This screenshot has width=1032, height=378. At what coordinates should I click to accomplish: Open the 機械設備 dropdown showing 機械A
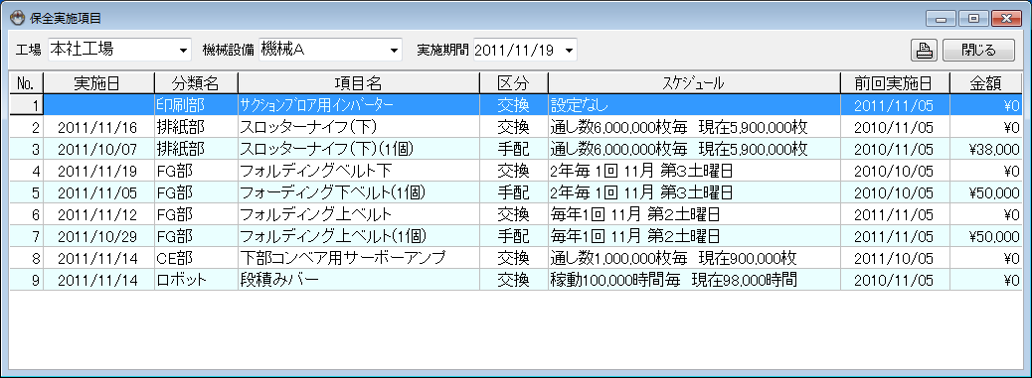coord(330,50)
